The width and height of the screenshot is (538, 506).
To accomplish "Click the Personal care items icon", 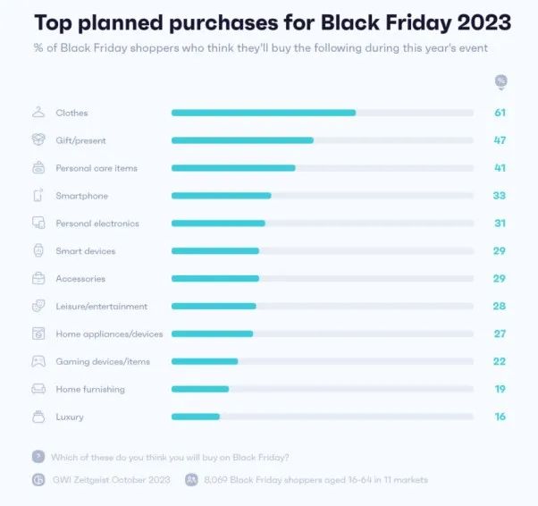I will point(38,168).
